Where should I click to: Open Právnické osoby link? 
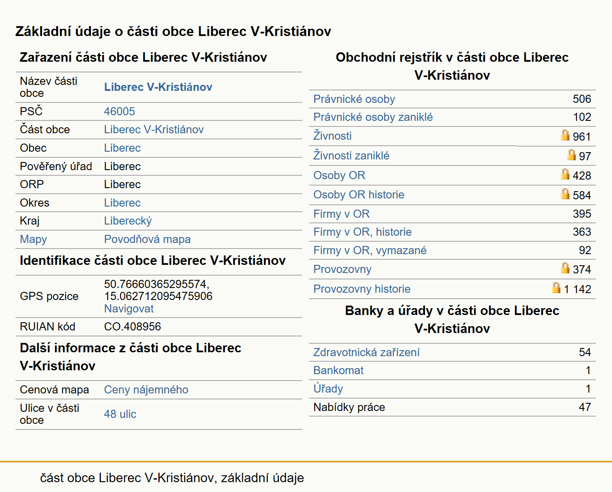coord(354,99)
